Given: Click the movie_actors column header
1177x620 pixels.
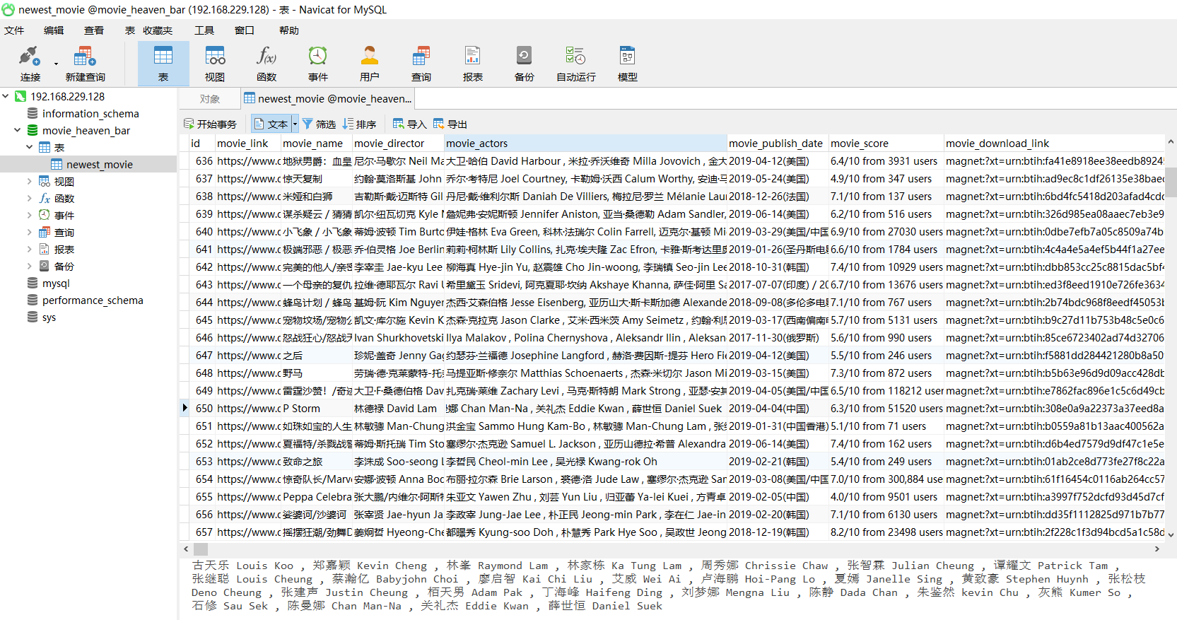Looking at the screenshot, I should (585, 144).
